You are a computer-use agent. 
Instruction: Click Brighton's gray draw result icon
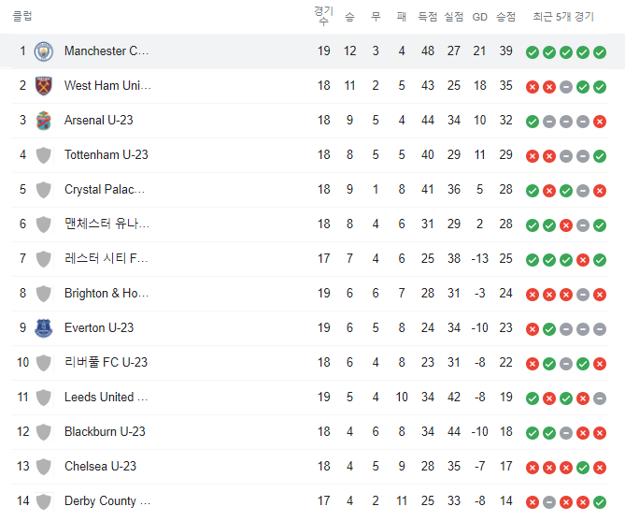583,295
